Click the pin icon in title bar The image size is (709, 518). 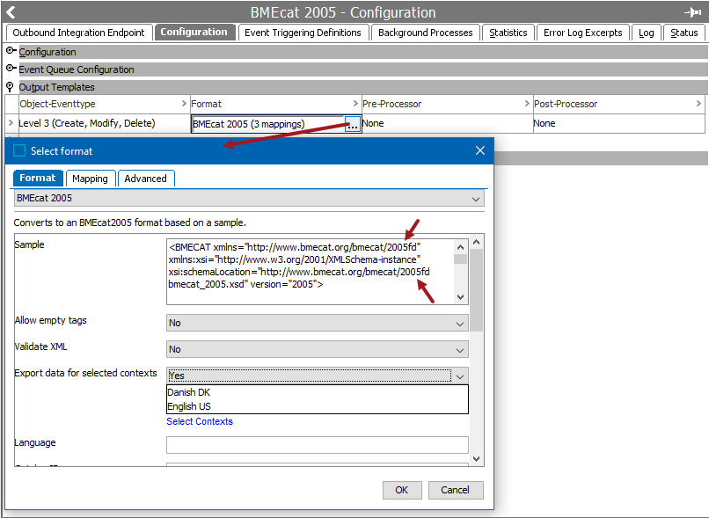point(692,12)
